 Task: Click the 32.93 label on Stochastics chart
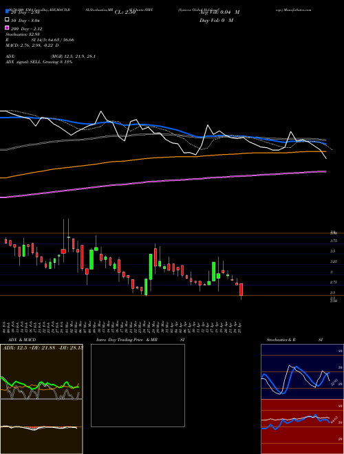pyautogui.click(x=333, y=382)
